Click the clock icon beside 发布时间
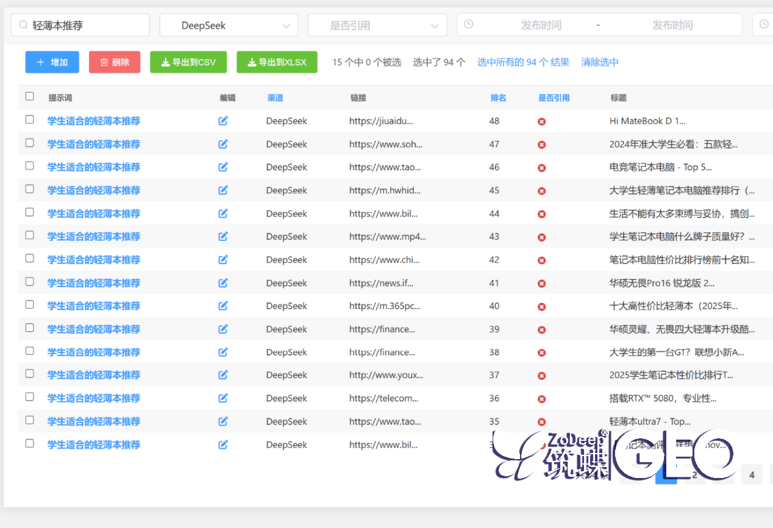773x528 pixels. pyautogui.click(x=468, y=24)
